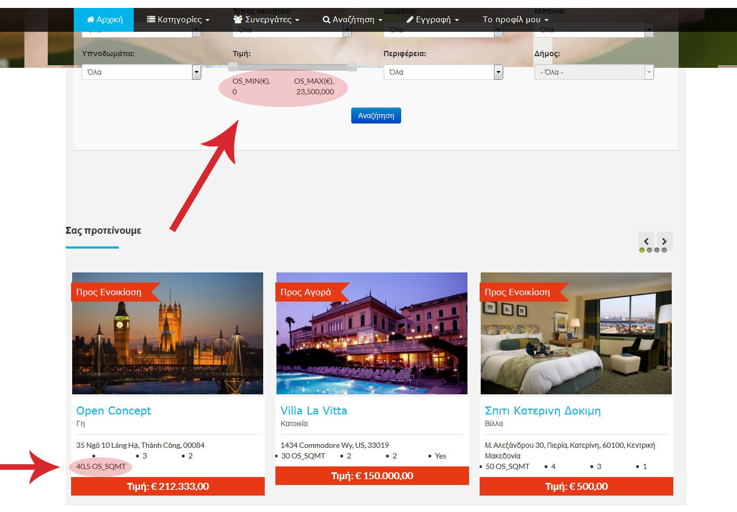Click the OS_MAX value 23,500,000
This screenshot has width=737, height=512.
pyautogui.click(x=315, y=92)
